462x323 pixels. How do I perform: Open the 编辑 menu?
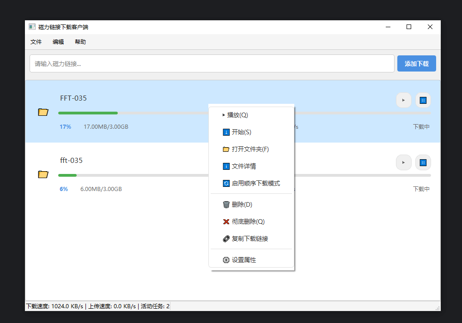[x=58, y=42]
